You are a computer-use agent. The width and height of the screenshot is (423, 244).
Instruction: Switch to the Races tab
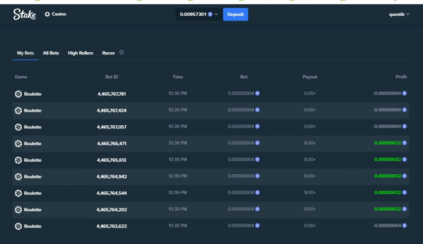pos(108,53)
